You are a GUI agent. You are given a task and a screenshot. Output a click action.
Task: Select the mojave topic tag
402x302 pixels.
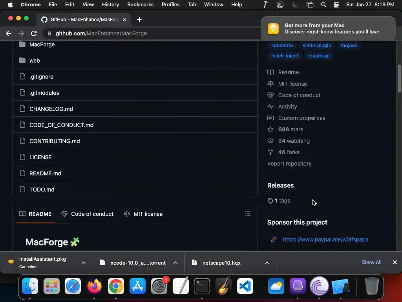[349, 46]
